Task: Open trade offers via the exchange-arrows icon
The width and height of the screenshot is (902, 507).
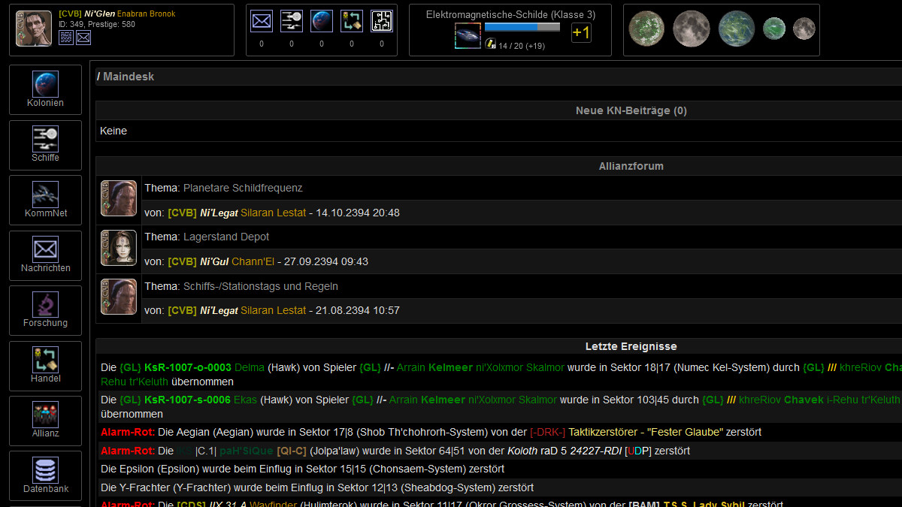Action: click(352, 22)
